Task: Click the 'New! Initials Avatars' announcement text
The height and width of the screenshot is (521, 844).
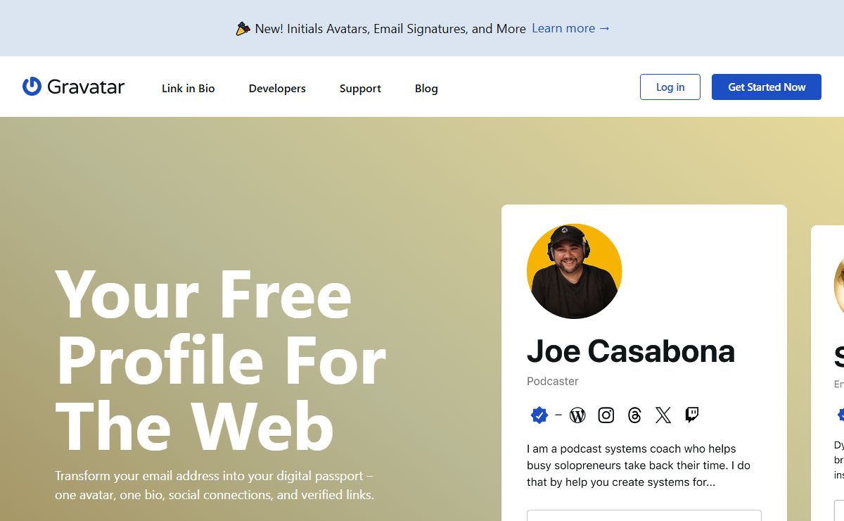Action: 390,29
